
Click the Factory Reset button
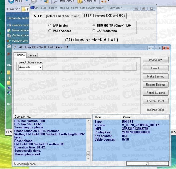click(155, 101)
